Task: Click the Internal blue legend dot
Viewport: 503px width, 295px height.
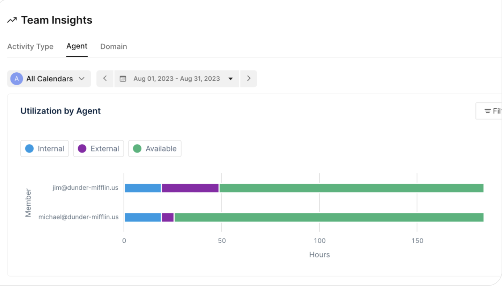Action: pyautogui.click(x=29, y=148)
